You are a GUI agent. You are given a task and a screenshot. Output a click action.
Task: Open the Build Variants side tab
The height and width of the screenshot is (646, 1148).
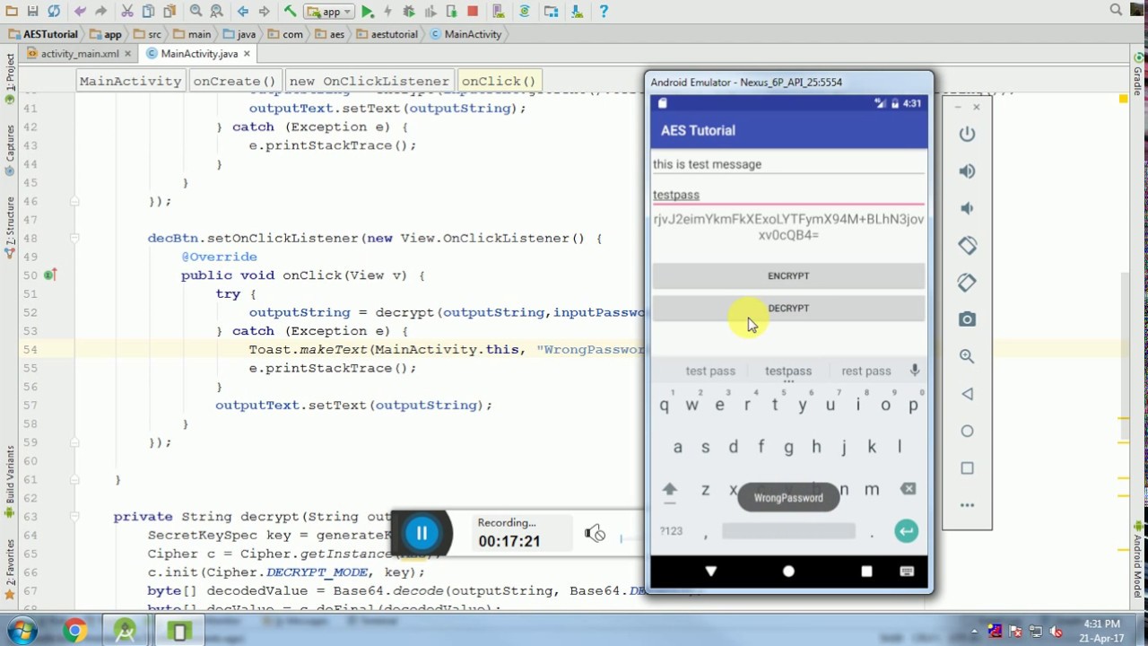tap(10, 482)
